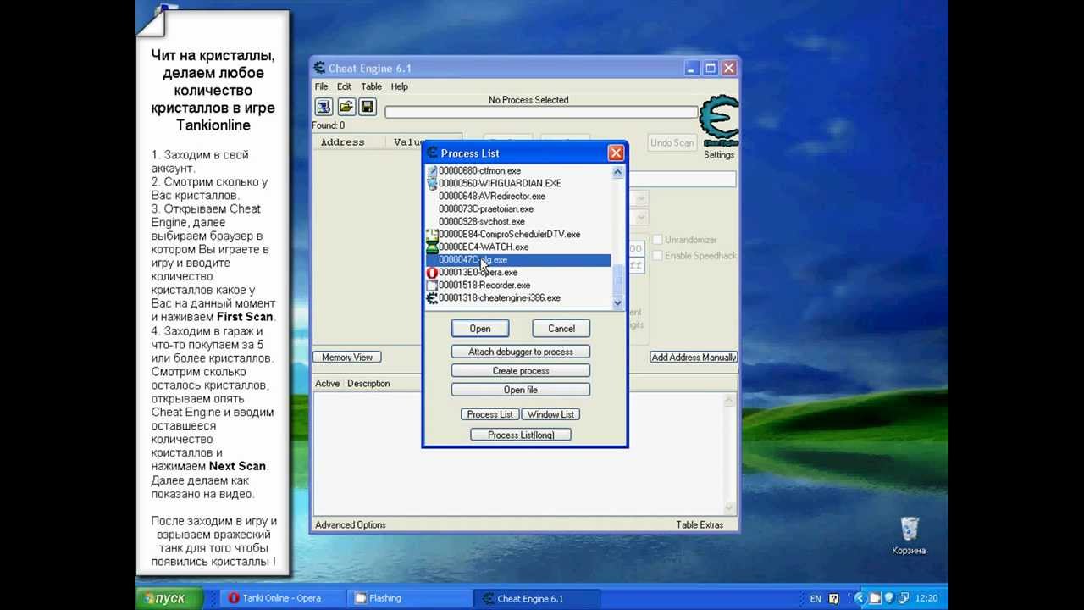Switch to Process List view button
Viewport: 1084px width, 610px height.
[490, 414]
